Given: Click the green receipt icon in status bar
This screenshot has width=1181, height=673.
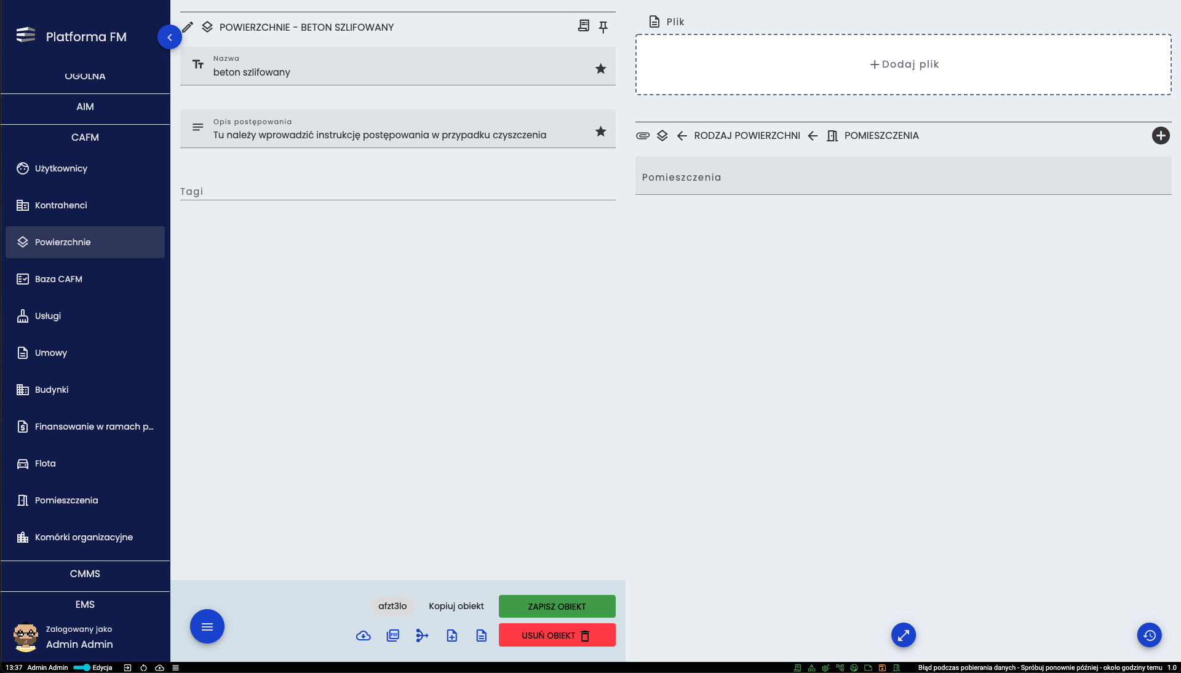Looking at the screenshot, I should tap(798, 667).
